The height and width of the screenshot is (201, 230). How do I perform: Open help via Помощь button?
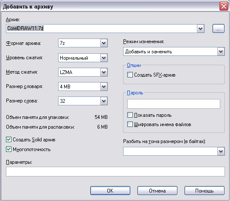coord(205,190)
